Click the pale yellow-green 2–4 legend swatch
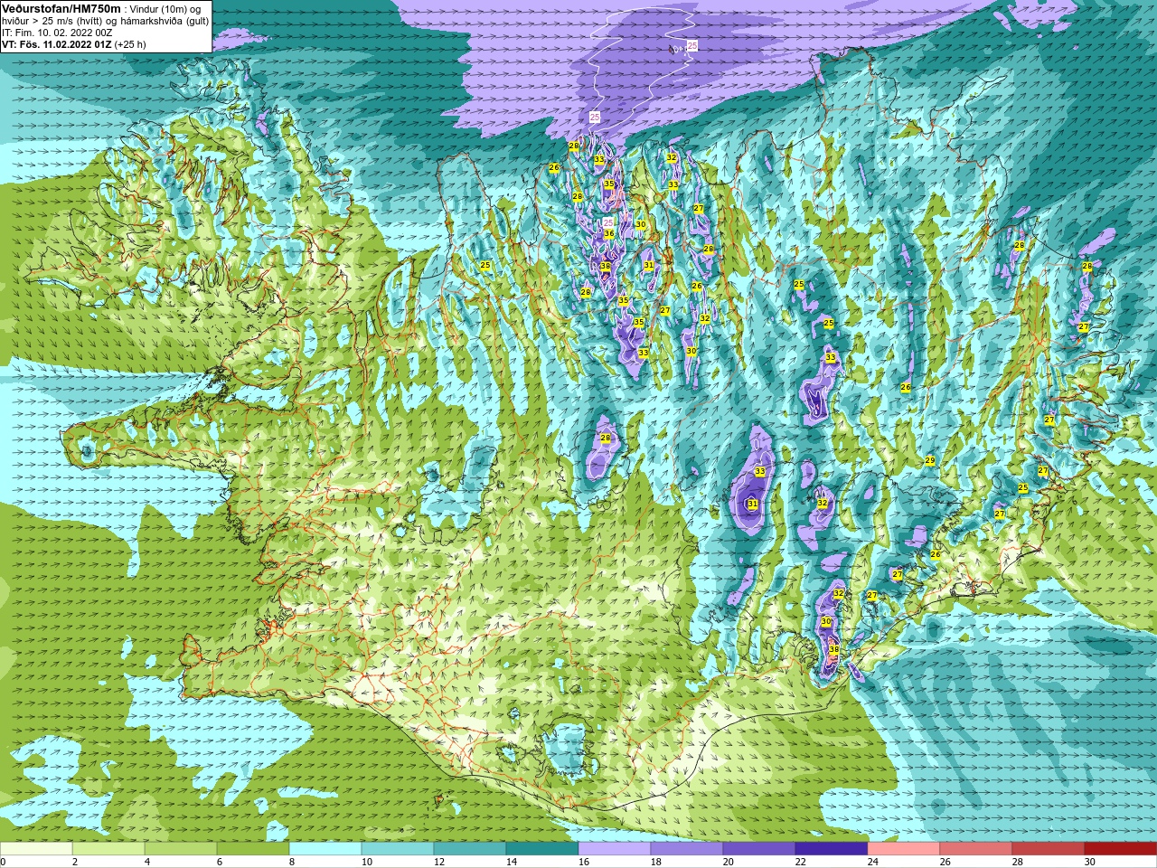The height and width of the screenshot is (868, 1157). click(x=108, y=849)
